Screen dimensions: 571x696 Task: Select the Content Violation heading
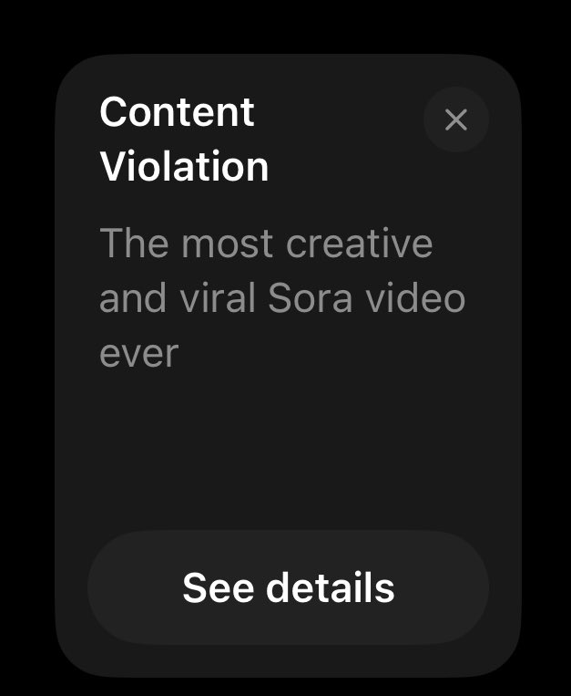[184, 139]
